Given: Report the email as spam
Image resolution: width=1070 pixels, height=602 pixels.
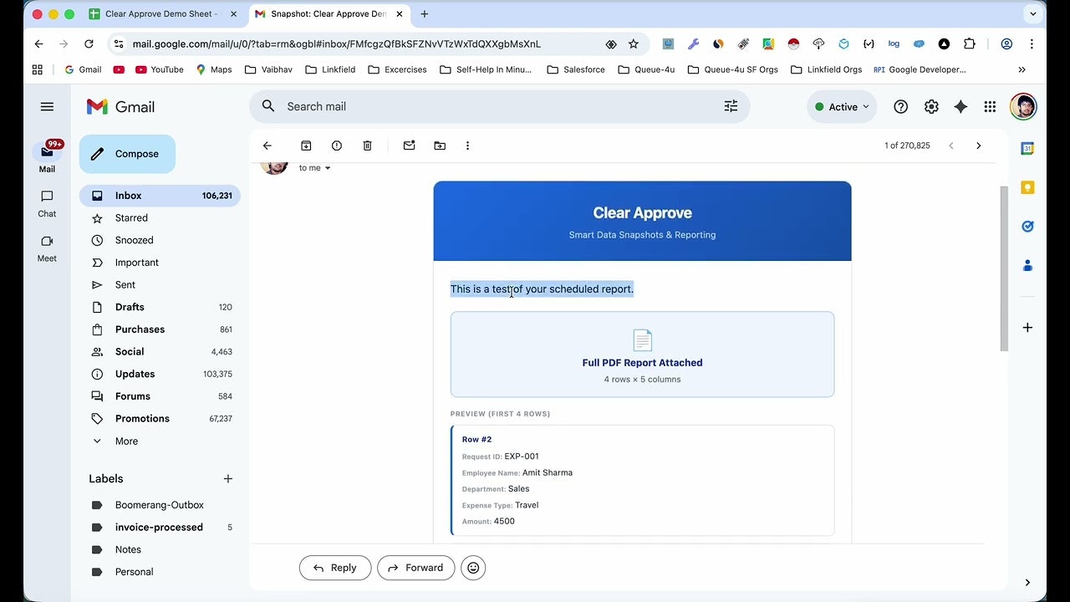Looking at the screenshot, I should [x=337, y=145].
